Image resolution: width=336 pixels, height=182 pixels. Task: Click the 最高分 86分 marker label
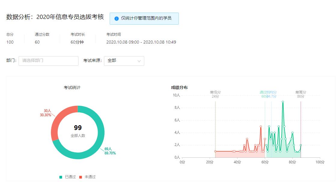[301, 94]
